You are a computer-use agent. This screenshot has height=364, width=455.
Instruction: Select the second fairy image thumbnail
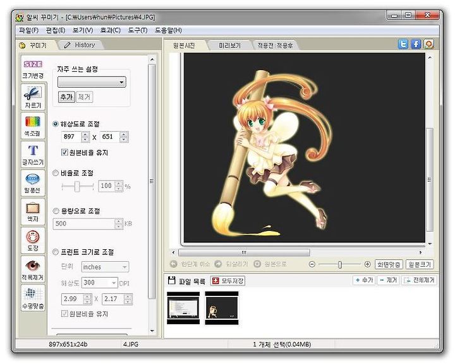coord(222,308)
